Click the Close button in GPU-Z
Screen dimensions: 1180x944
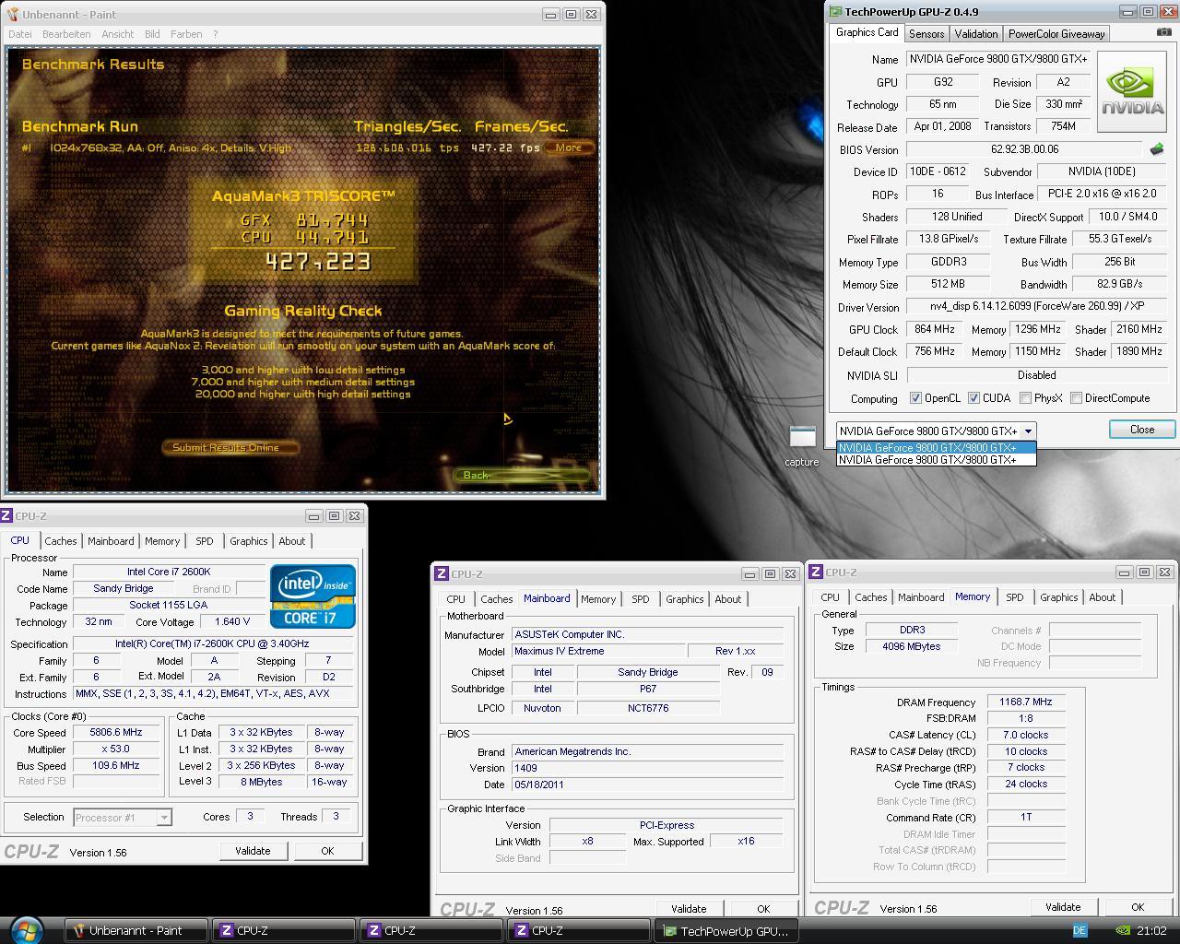pos(1142,430)
